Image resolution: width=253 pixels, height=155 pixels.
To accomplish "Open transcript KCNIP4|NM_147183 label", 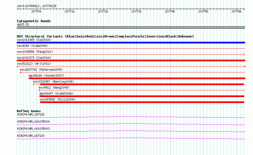I will pos(31,136).
